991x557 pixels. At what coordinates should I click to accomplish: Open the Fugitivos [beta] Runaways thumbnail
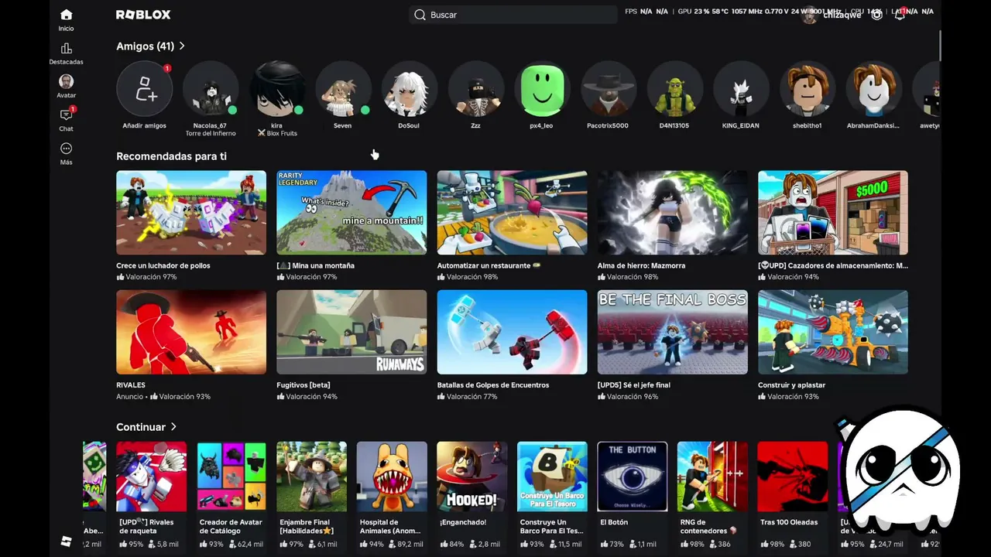point(351,332)
